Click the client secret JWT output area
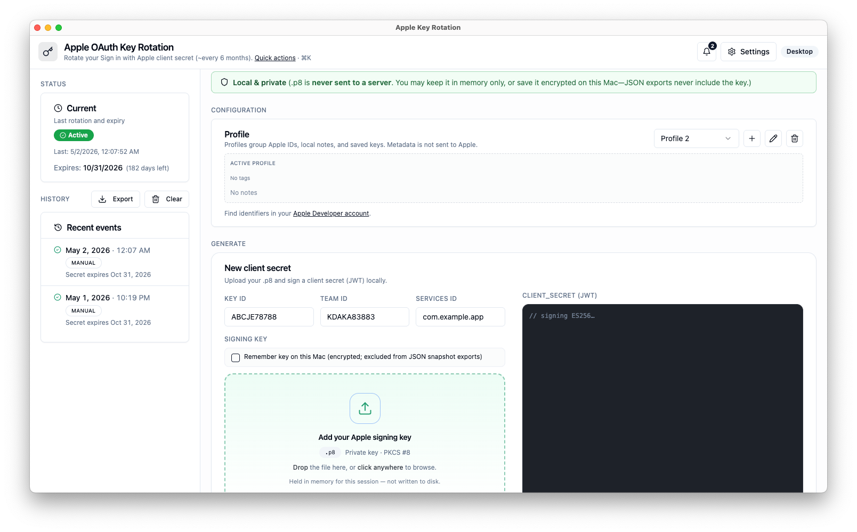The width and height of the screenshot is (857, 532). coord(662,398)
